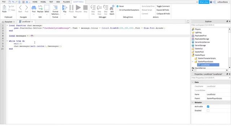
Task: Click Reload Script
Action: [x=147, y=10]
